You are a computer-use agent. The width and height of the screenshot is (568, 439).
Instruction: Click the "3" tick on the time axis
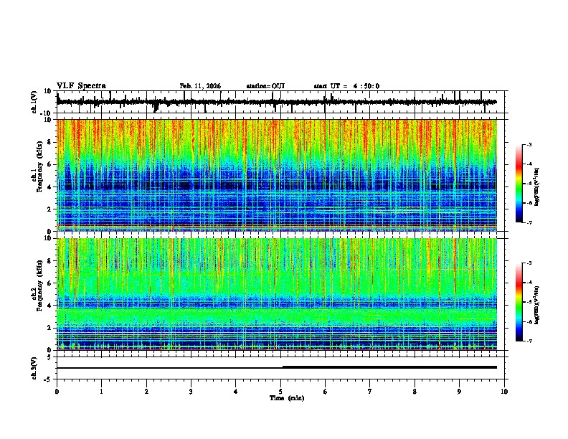(x=191, y=392)
